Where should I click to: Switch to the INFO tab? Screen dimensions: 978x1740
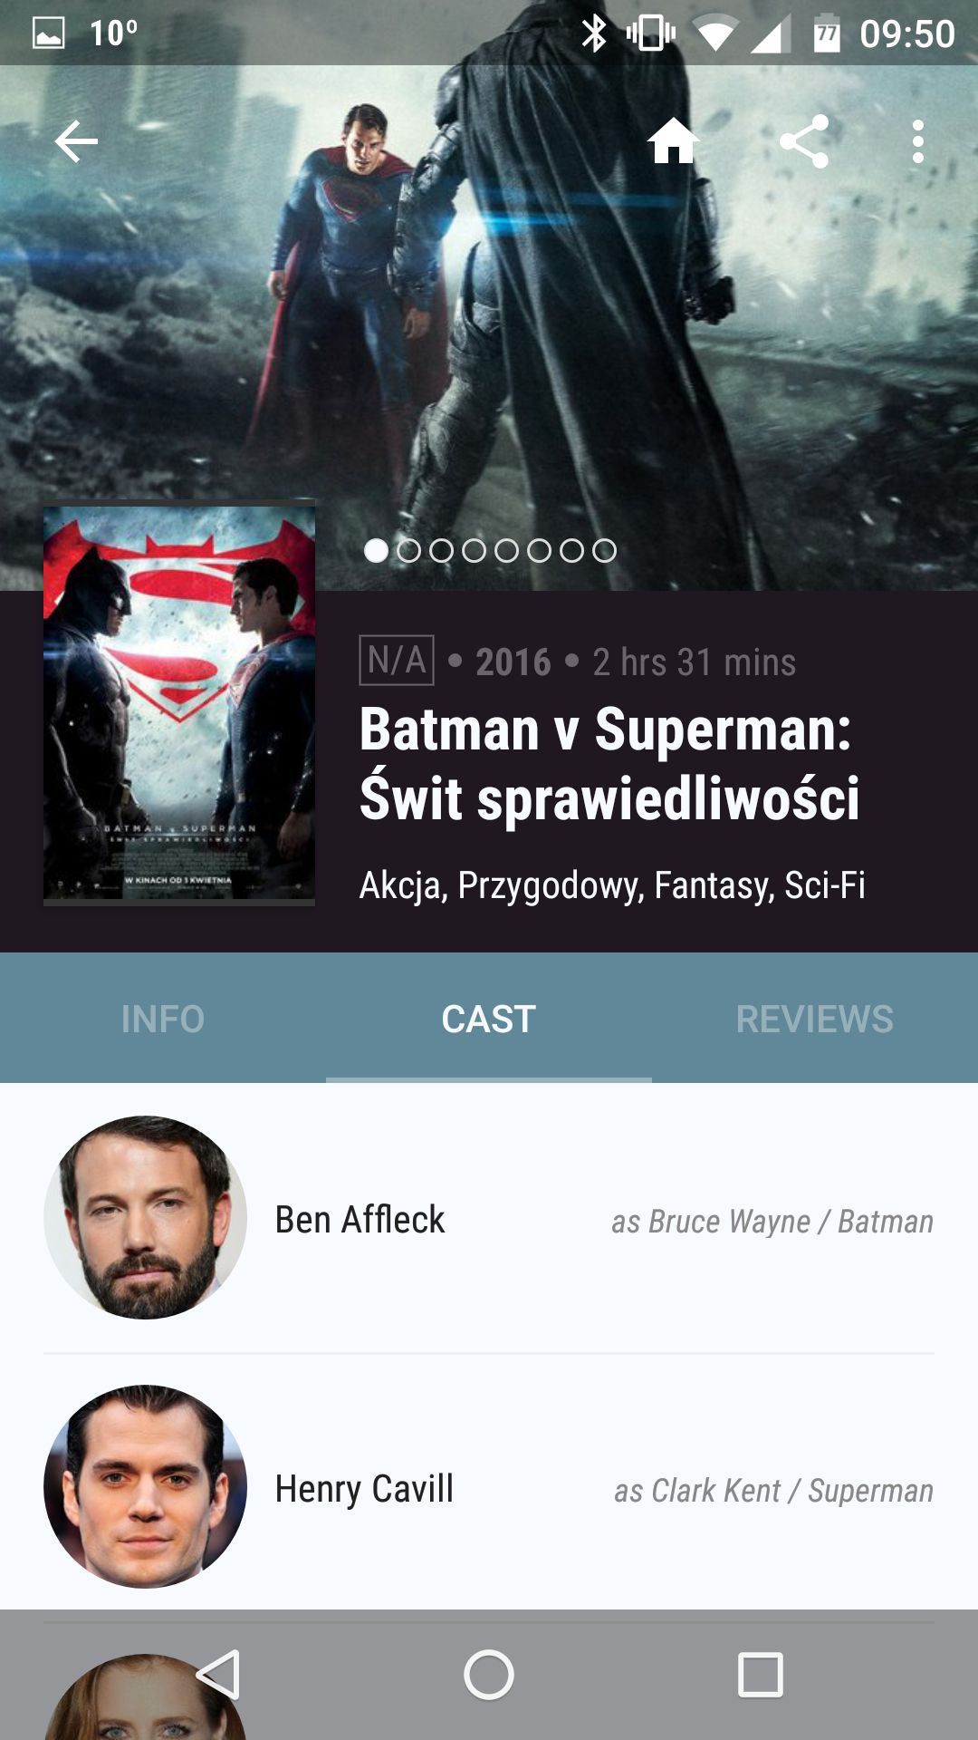(163, 1018)
